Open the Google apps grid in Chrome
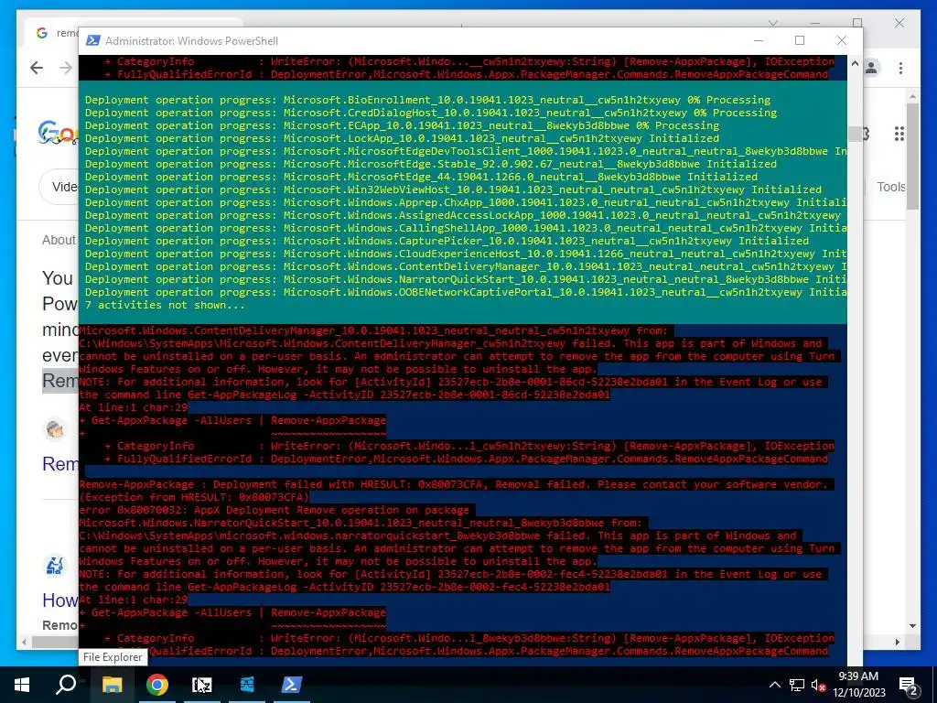Image resolution: width=937 pixels, height=703 pixels. 899,134
